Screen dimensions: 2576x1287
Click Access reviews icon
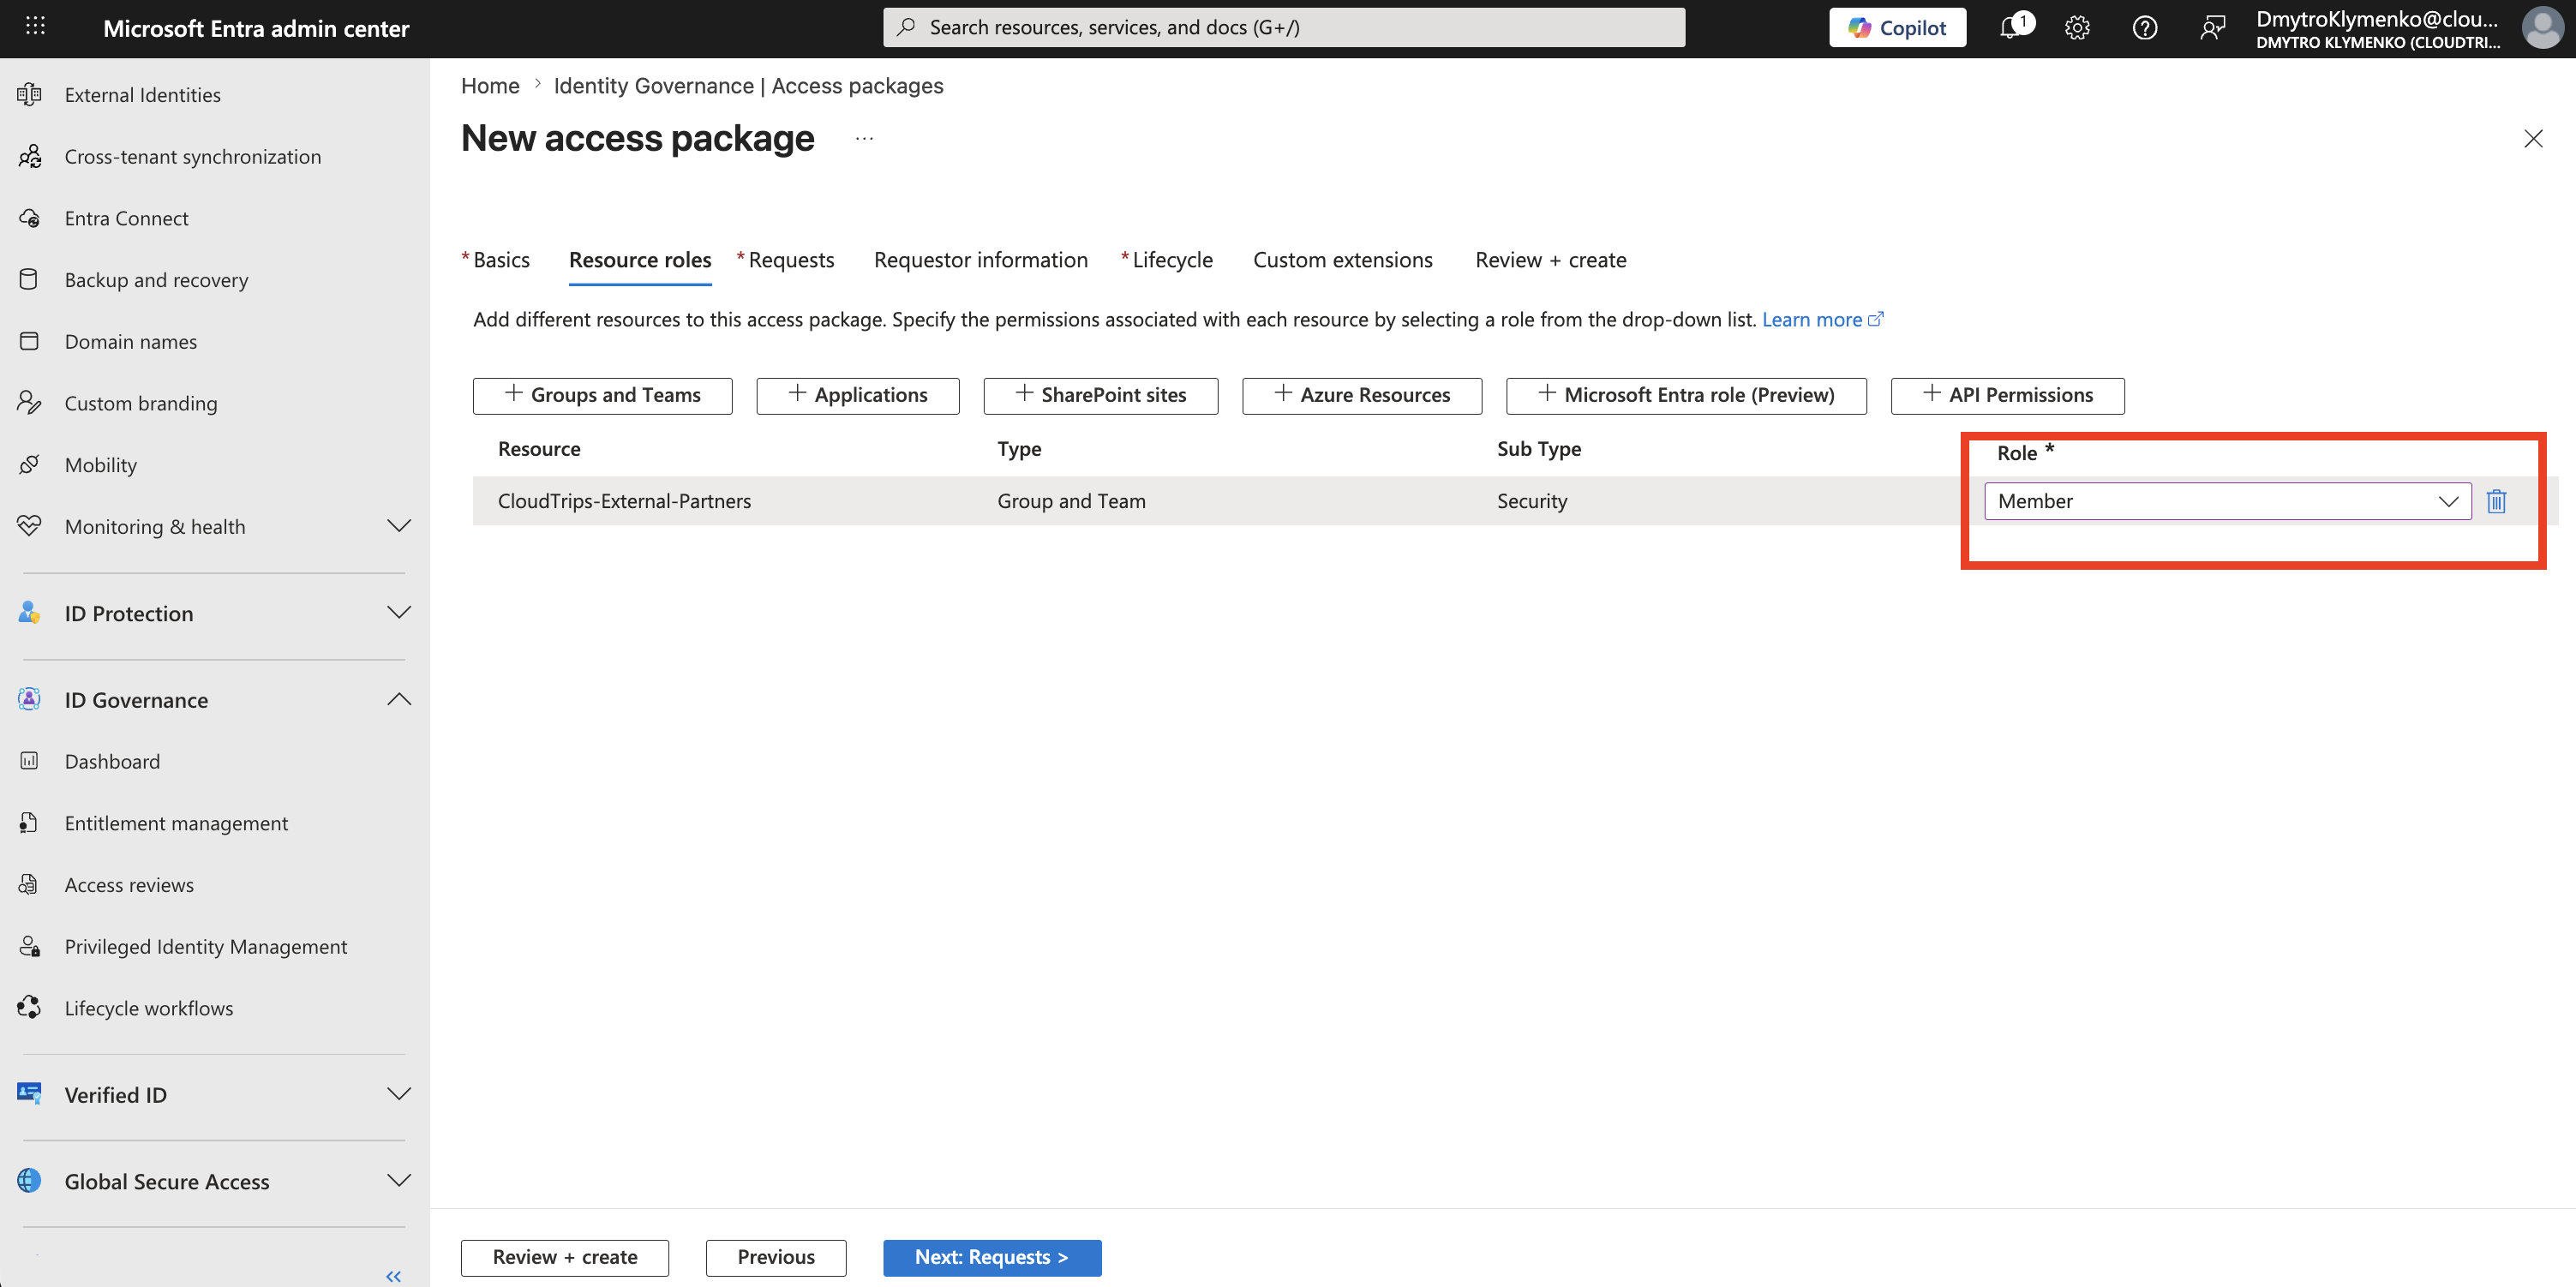click(x=29, y=885)
